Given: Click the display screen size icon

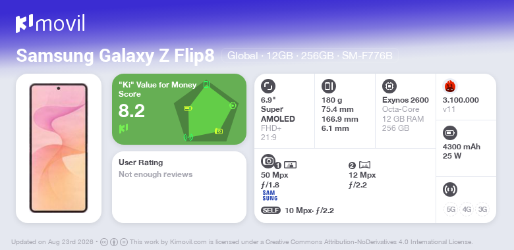Looking at the screenshot, I should (268, 86).
